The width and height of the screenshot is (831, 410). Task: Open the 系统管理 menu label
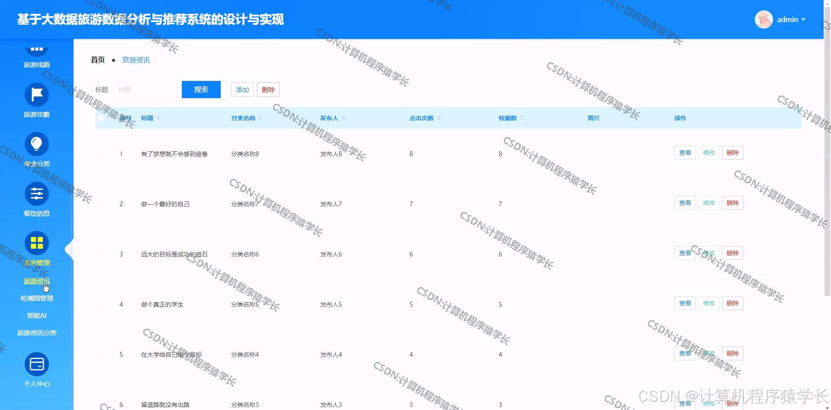tap(37, 263)
